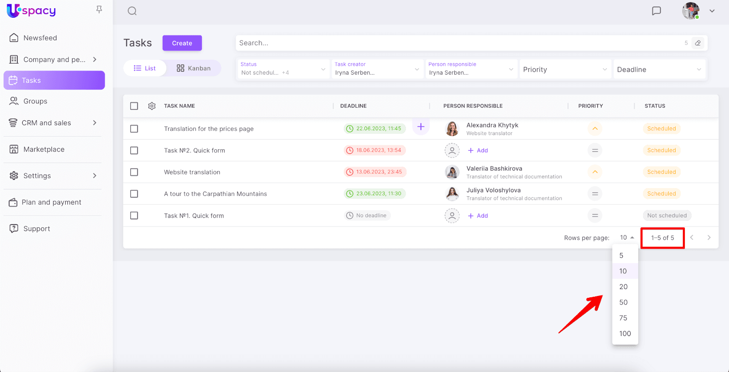Click the clear filters eraser icon

(698, 43)
